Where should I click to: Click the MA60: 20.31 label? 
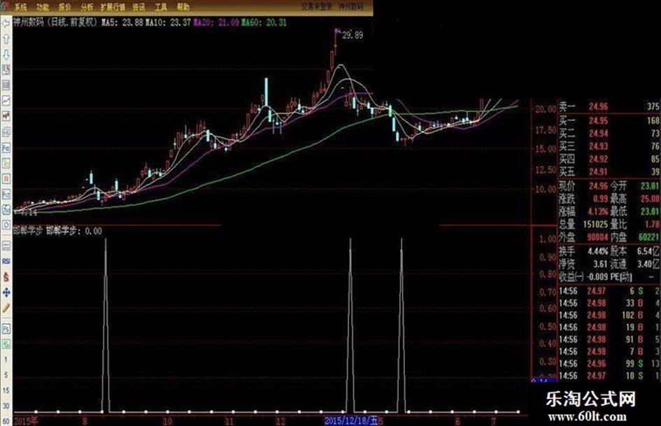pyautogui.click(x=264, y=22)
